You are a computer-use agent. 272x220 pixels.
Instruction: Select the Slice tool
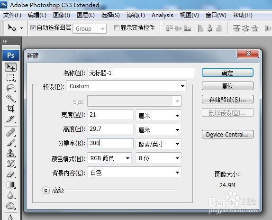click(x=10, y=119)
